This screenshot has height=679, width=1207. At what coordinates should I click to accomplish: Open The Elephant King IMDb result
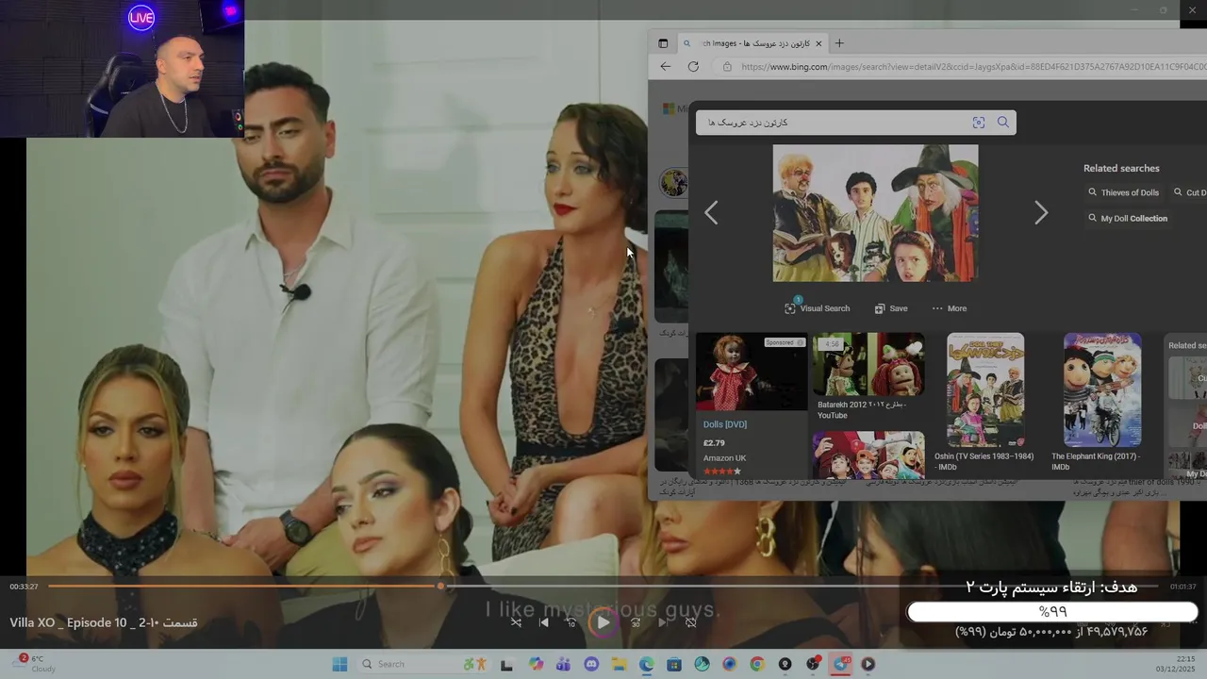pyautogui.click(x=1102, y=389)
